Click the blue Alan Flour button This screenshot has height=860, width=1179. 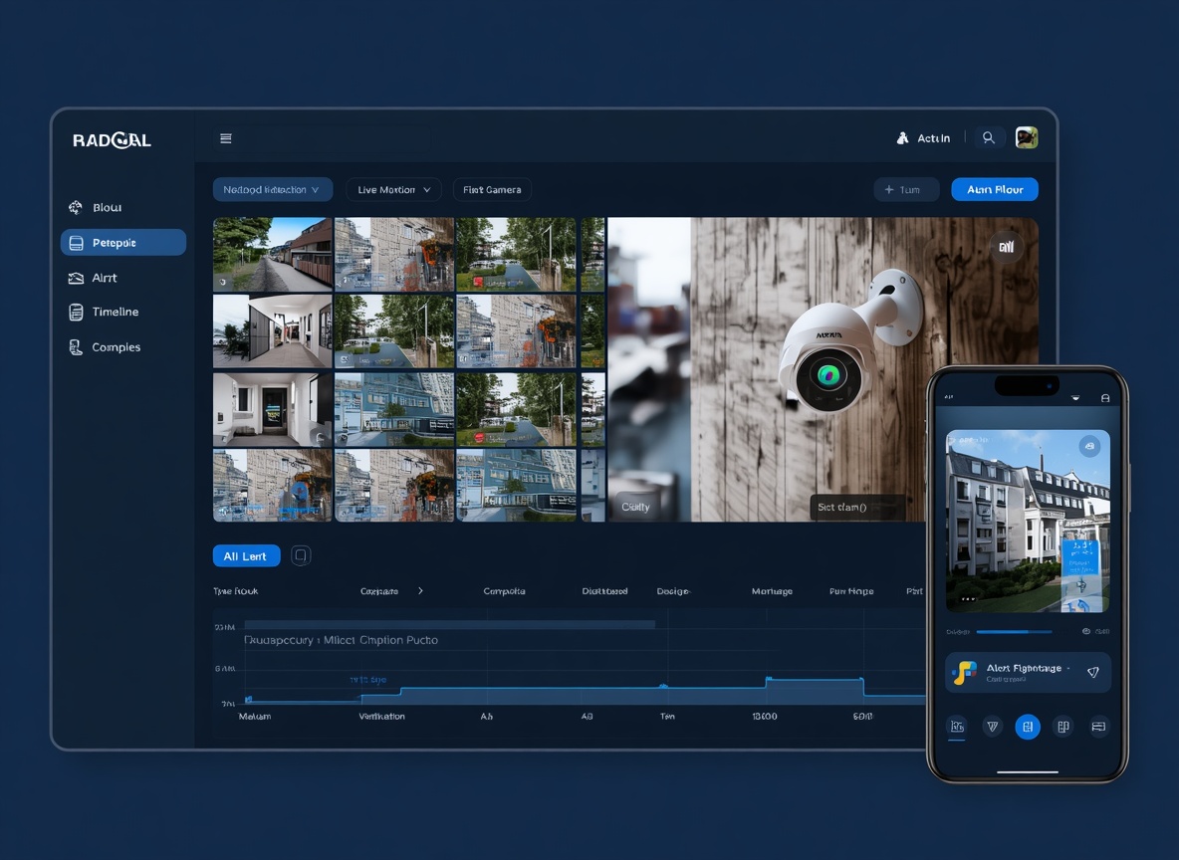click(994, 189)
